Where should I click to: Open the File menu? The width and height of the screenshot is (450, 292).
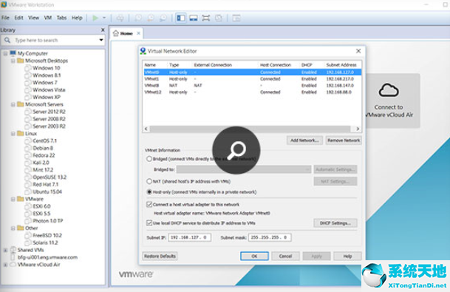5,18
